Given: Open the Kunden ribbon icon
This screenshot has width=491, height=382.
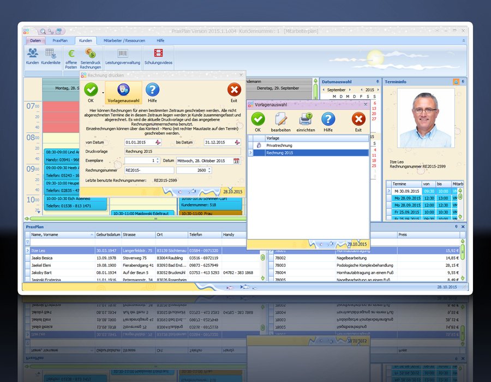Looking at the screenshot, I should [33, 56].
